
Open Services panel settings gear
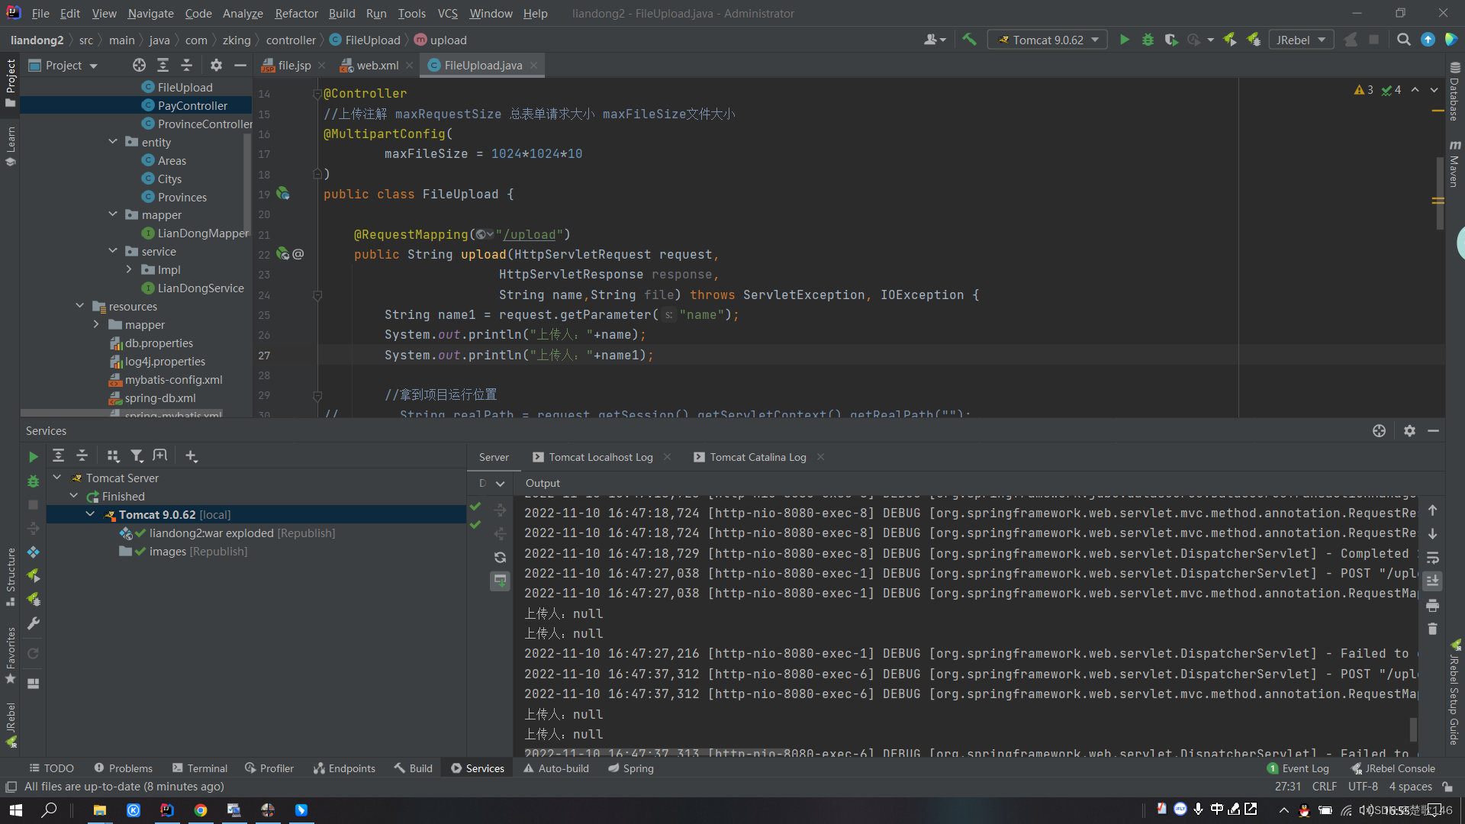(1410, 430)
